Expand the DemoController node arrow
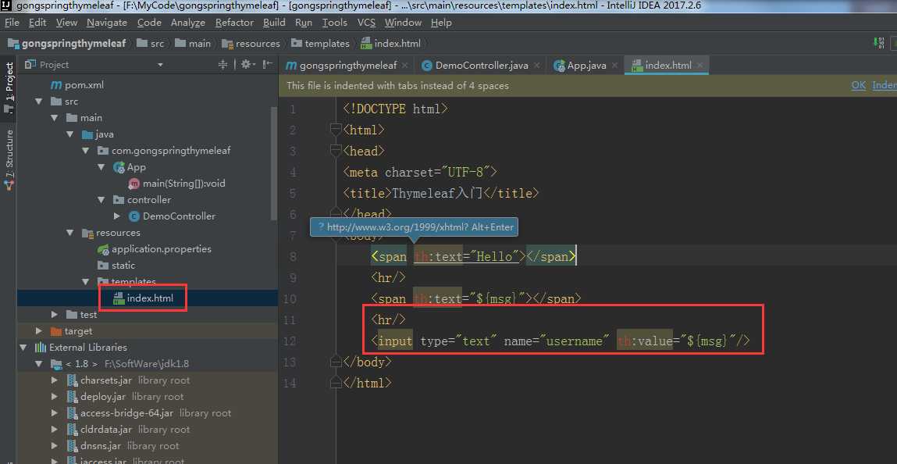This screenshot has width=897, height=464. tap(117, 216)
